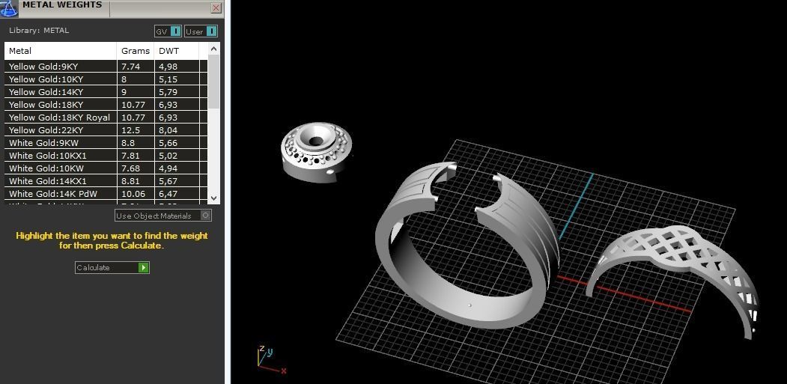Sort by the DWT column header
Viewport: 787px width, 384px height.
177,51
